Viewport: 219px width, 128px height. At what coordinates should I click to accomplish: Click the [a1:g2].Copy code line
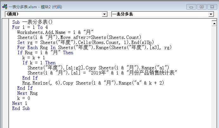98,68
